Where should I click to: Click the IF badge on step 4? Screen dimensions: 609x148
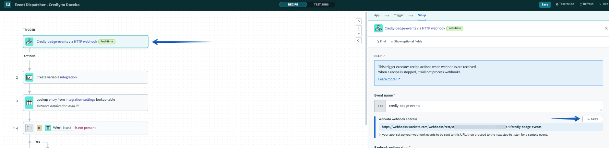pyautogui.click(x=39, y=128)
